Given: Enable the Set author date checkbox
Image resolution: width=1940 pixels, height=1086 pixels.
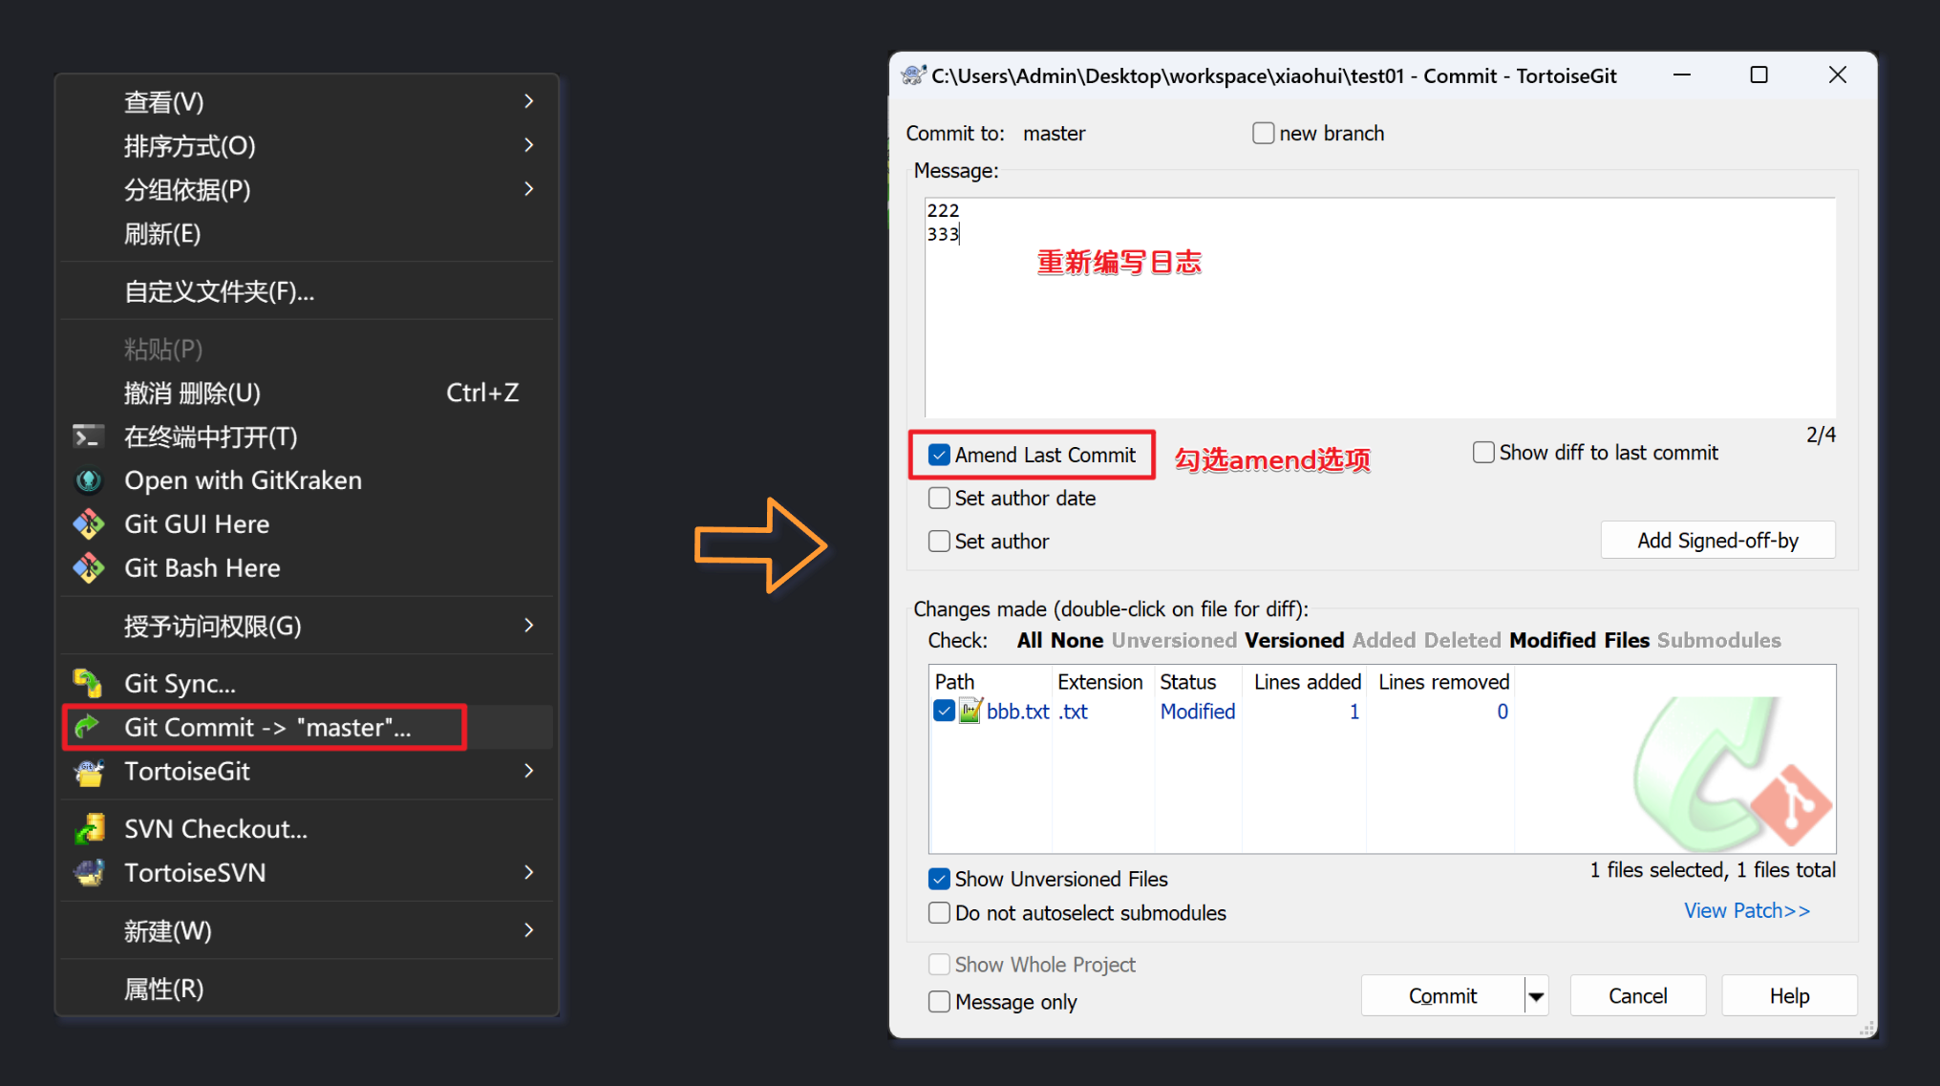Looking at the screenshot, I should tap(939, 498).
